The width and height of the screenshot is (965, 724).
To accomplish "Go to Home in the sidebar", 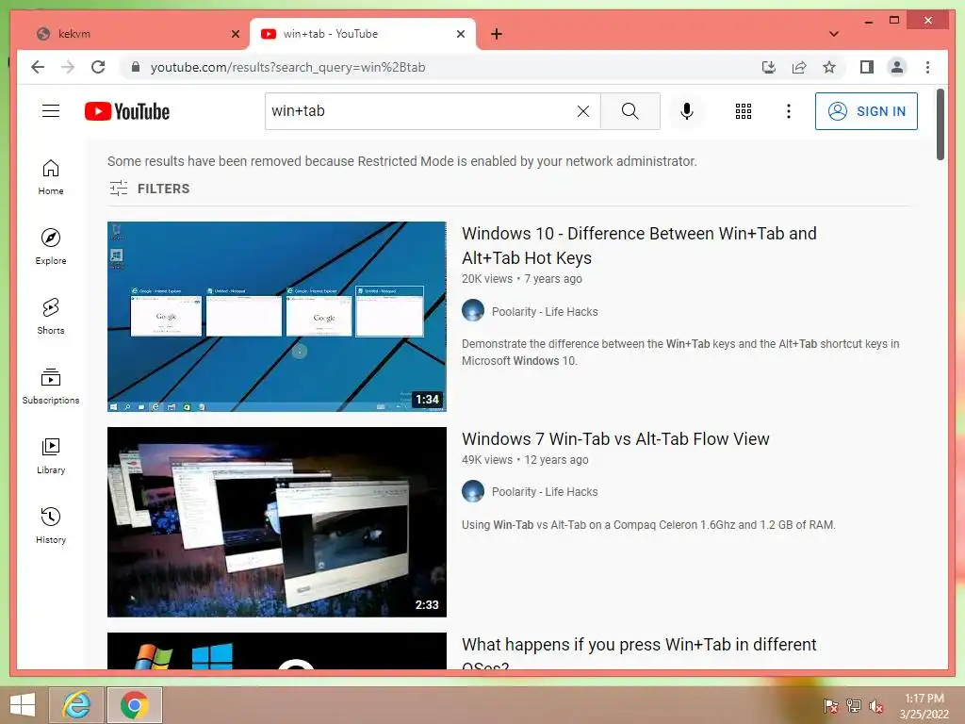I will tap(51, 176).
